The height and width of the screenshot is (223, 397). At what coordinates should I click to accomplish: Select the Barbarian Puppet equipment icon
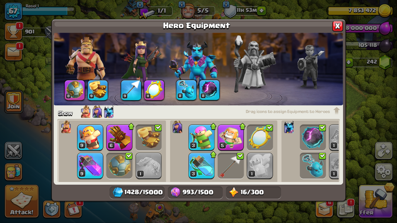(90, 137)
